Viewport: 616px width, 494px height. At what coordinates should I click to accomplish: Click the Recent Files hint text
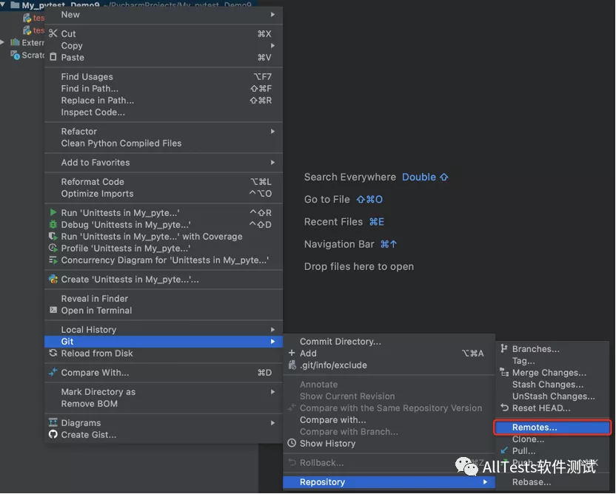[x=333, y=222]
